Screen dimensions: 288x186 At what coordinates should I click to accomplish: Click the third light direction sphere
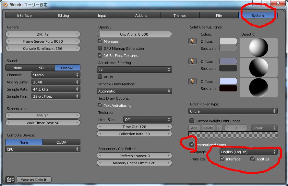pyautogui.click(x=258, y=87)
